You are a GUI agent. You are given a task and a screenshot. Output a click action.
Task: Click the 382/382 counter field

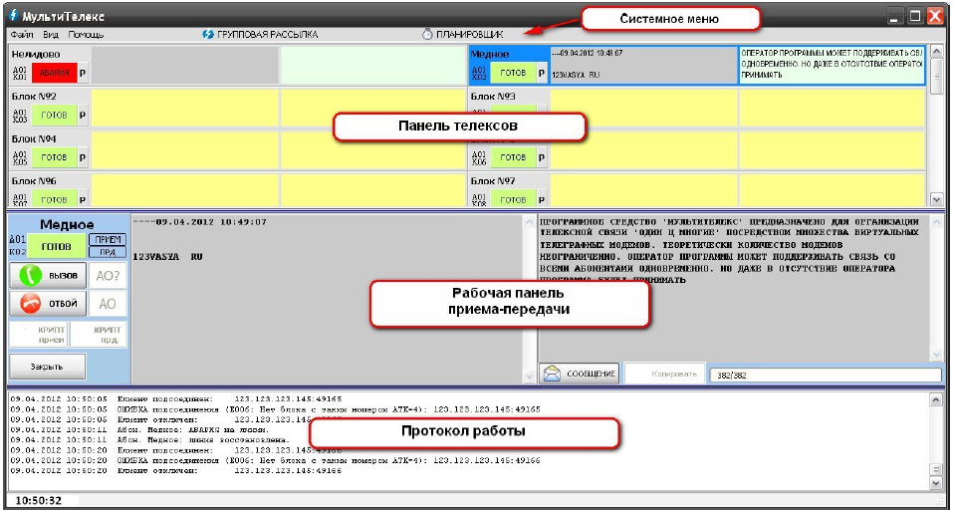tap(825, 375)
